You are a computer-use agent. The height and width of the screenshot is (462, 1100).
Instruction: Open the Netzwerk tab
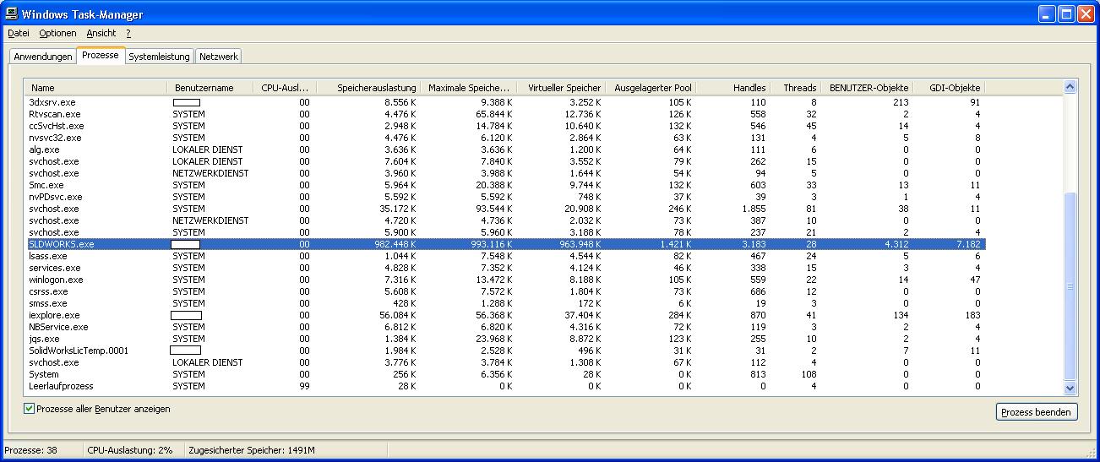[219, 57]
